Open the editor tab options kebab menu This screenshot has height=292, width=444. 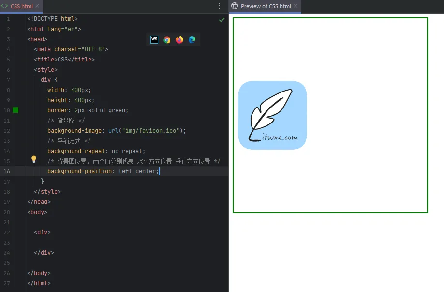[219, 6]
